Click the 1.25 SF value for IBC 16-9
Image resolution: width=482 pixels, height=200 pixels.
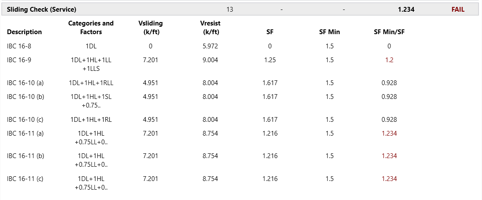click(x=270, y=60)
